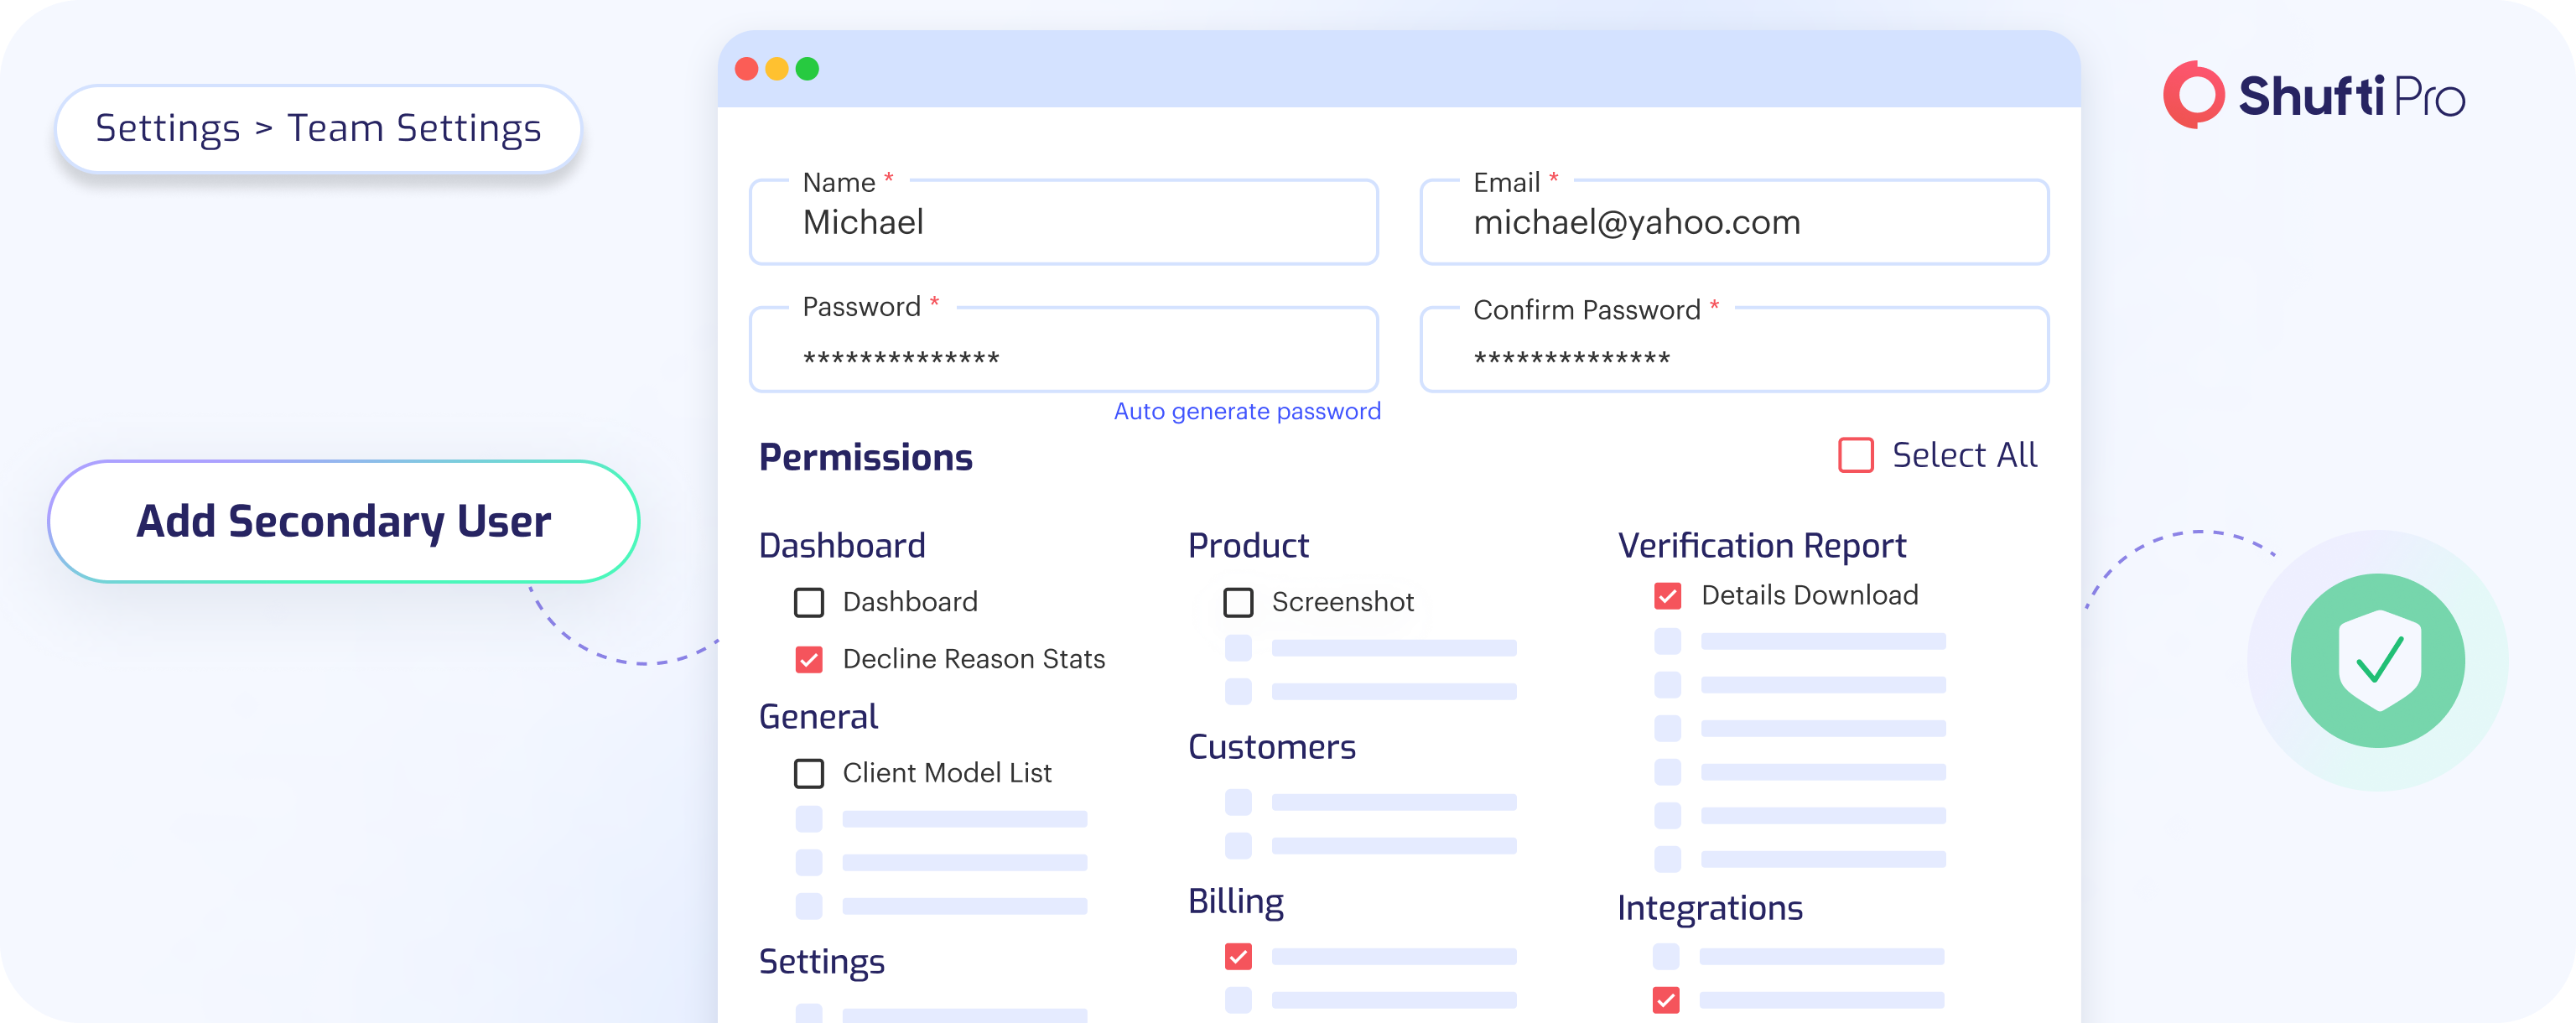The height and width of the screenshot is (1023, 2576).
Task: Enable the Dashboard permission checkbox
Action: coord(809,602)
